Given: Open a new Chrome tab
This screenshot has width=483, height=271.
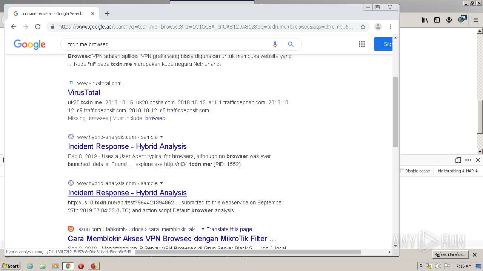Looking at the screenshot, I should tap(107, 14).
